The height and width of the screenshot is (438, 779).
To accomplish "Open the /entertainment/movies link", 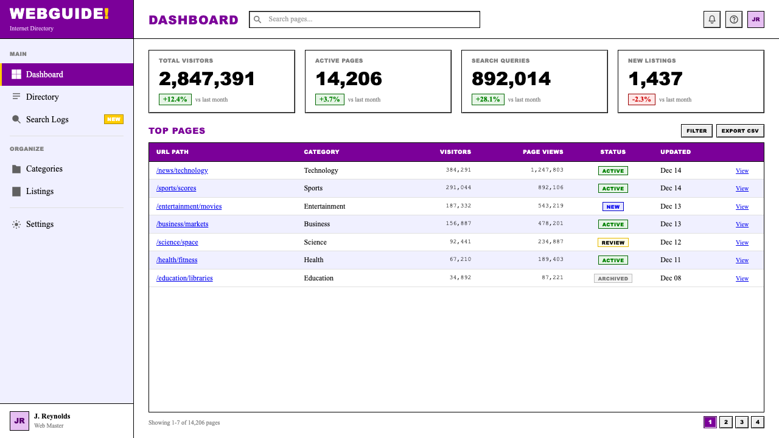I will click(189, 206).
